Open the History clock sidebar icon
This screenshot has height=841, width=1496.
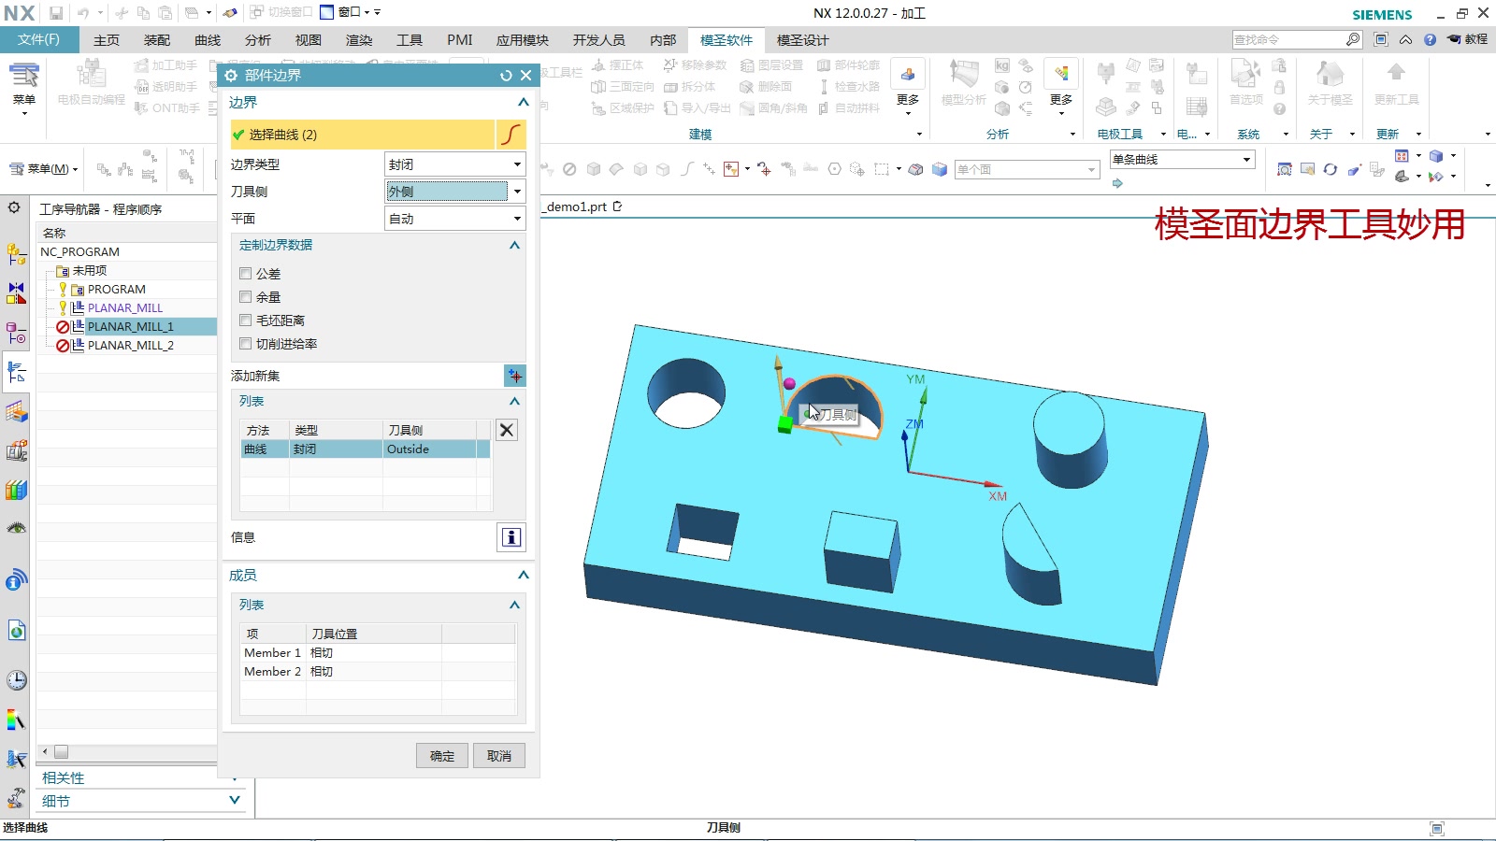coord(16,680)
